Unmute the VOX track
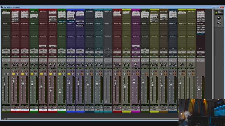The width and height of the screenshot is (225, 126). tap(137, 74)
